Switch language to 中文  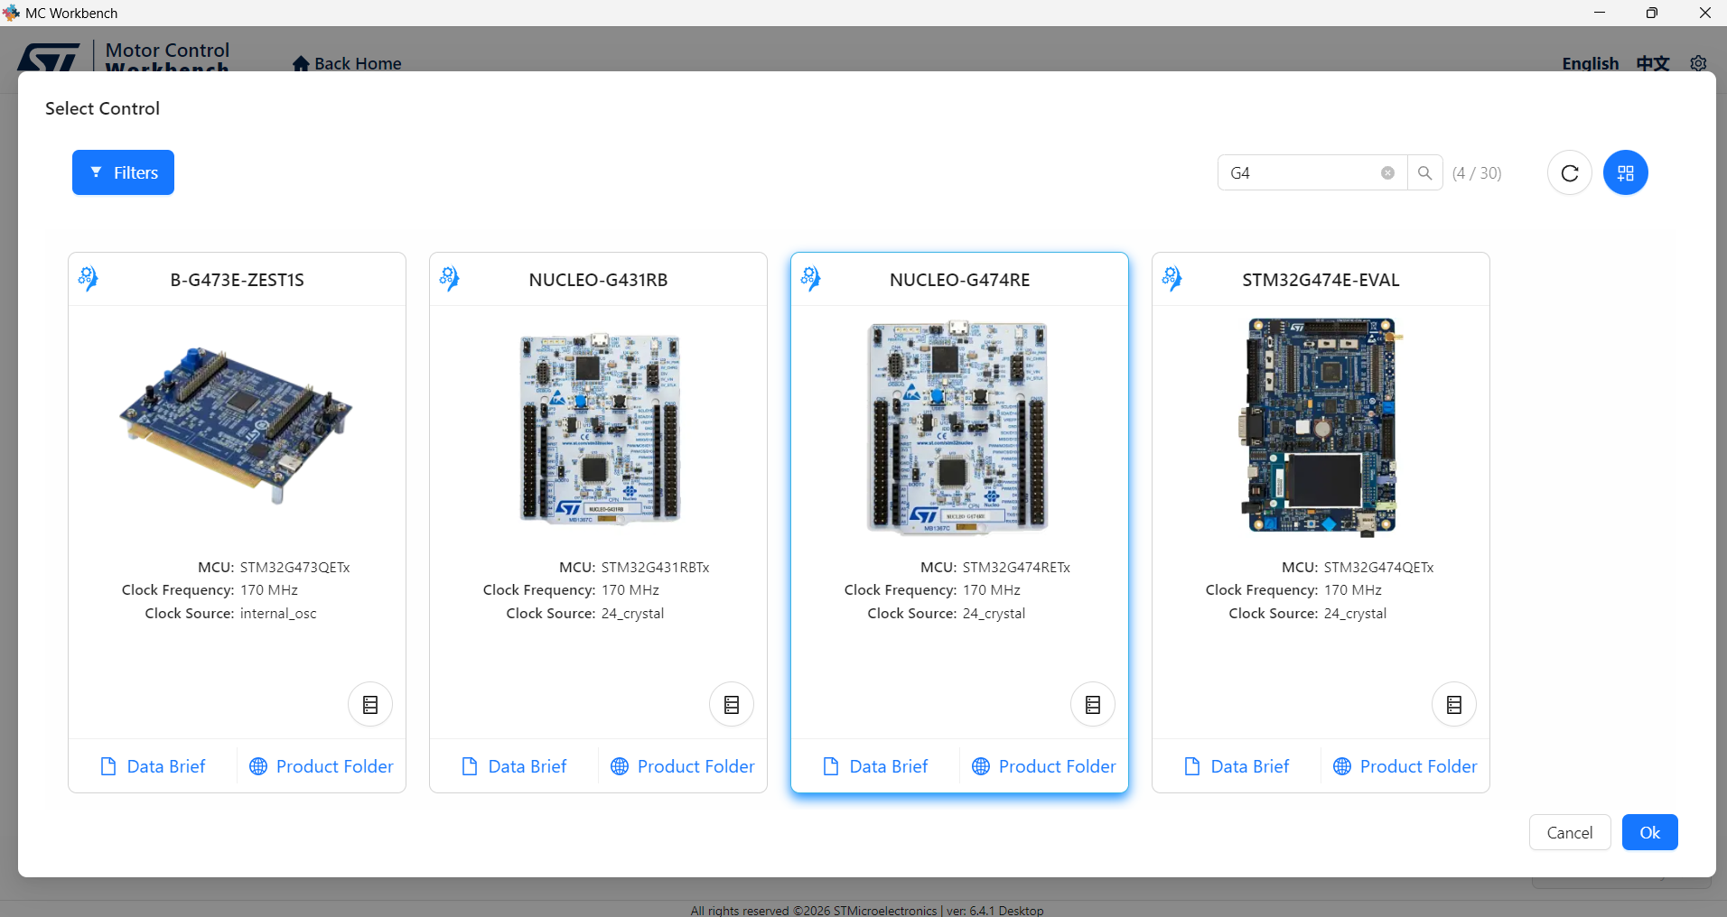1653,63
